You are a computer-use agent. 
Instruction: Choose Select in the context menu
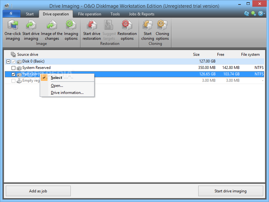[x=67, y=78]
